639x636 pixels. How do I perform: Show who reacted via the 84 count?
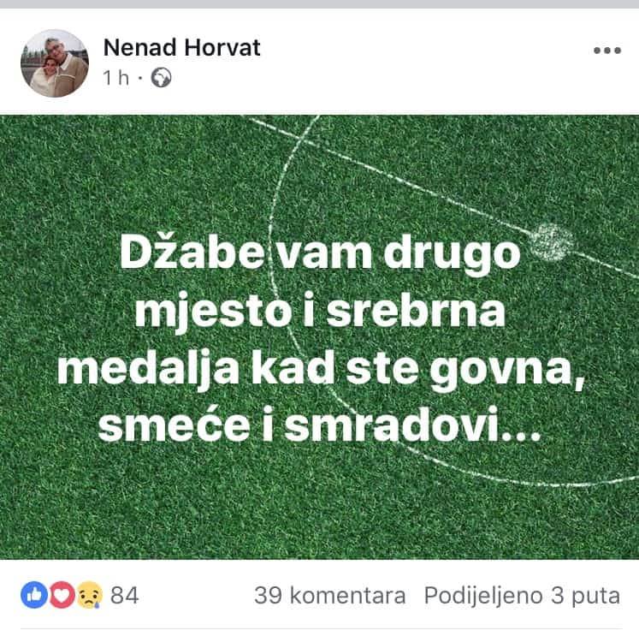point(125,595)
